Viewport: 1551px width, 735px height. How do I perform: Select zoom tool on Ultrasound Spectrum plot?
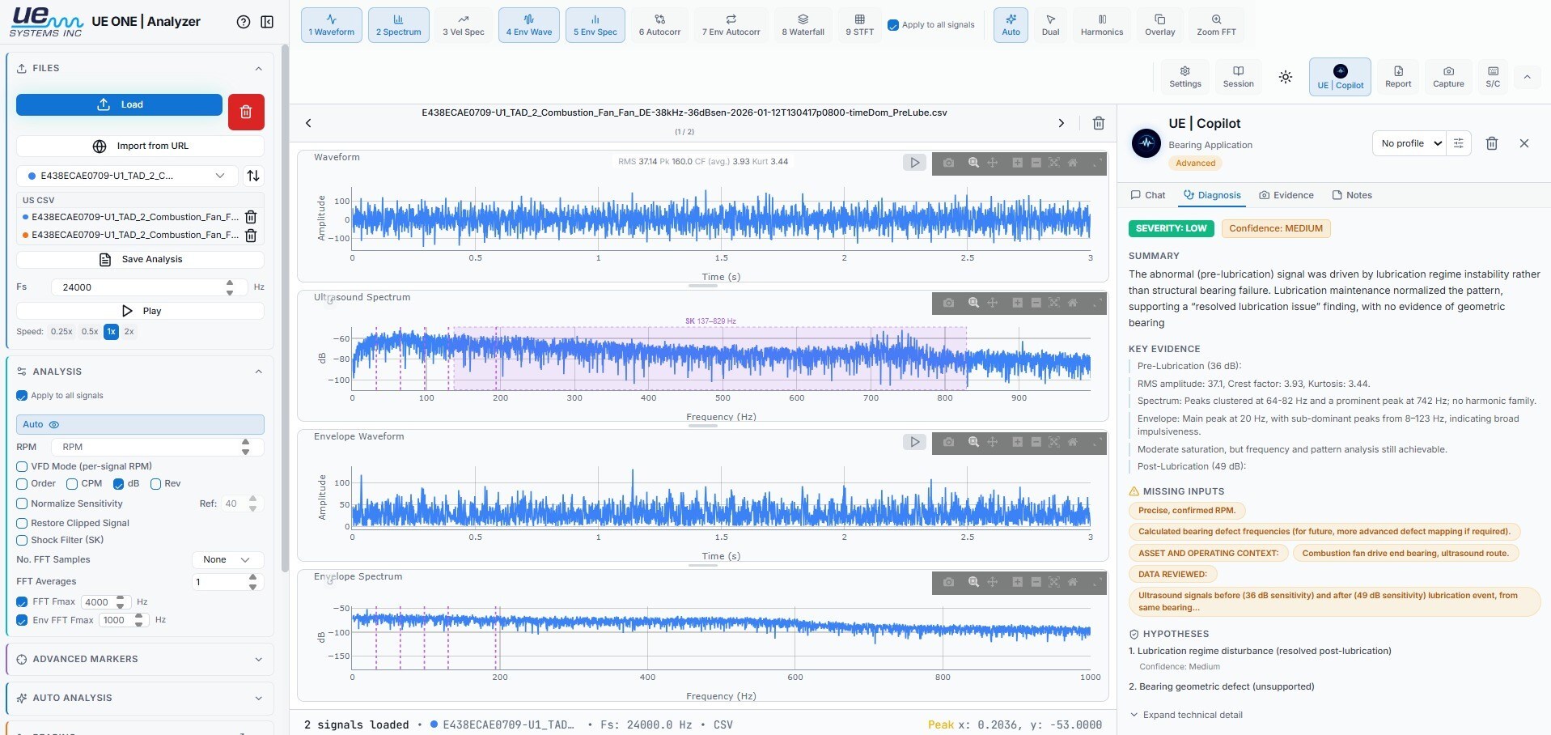click(973, 303)
